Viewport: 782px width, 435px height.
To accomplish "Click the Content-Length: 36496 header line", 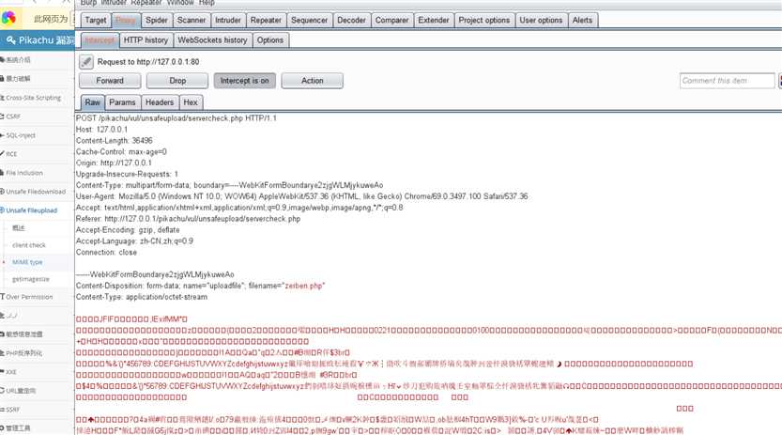I will (x=115, y=141).
